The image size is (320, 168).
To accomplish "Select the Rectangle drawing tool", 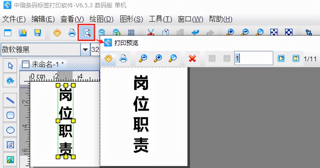I will tap(10, 115).
